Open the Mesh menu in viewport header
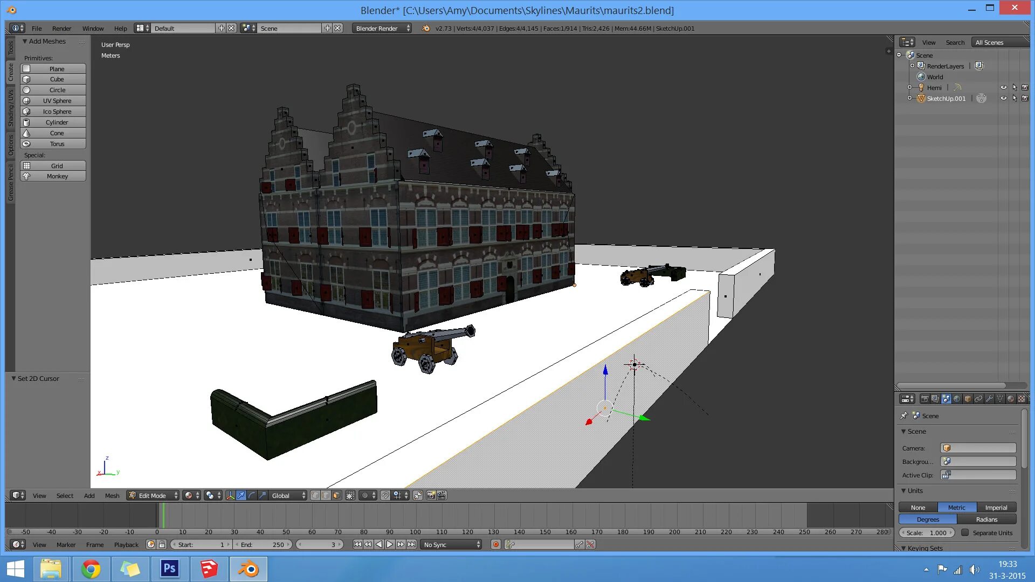This screenshot has height=582, width=1035. tap(112, 495)
